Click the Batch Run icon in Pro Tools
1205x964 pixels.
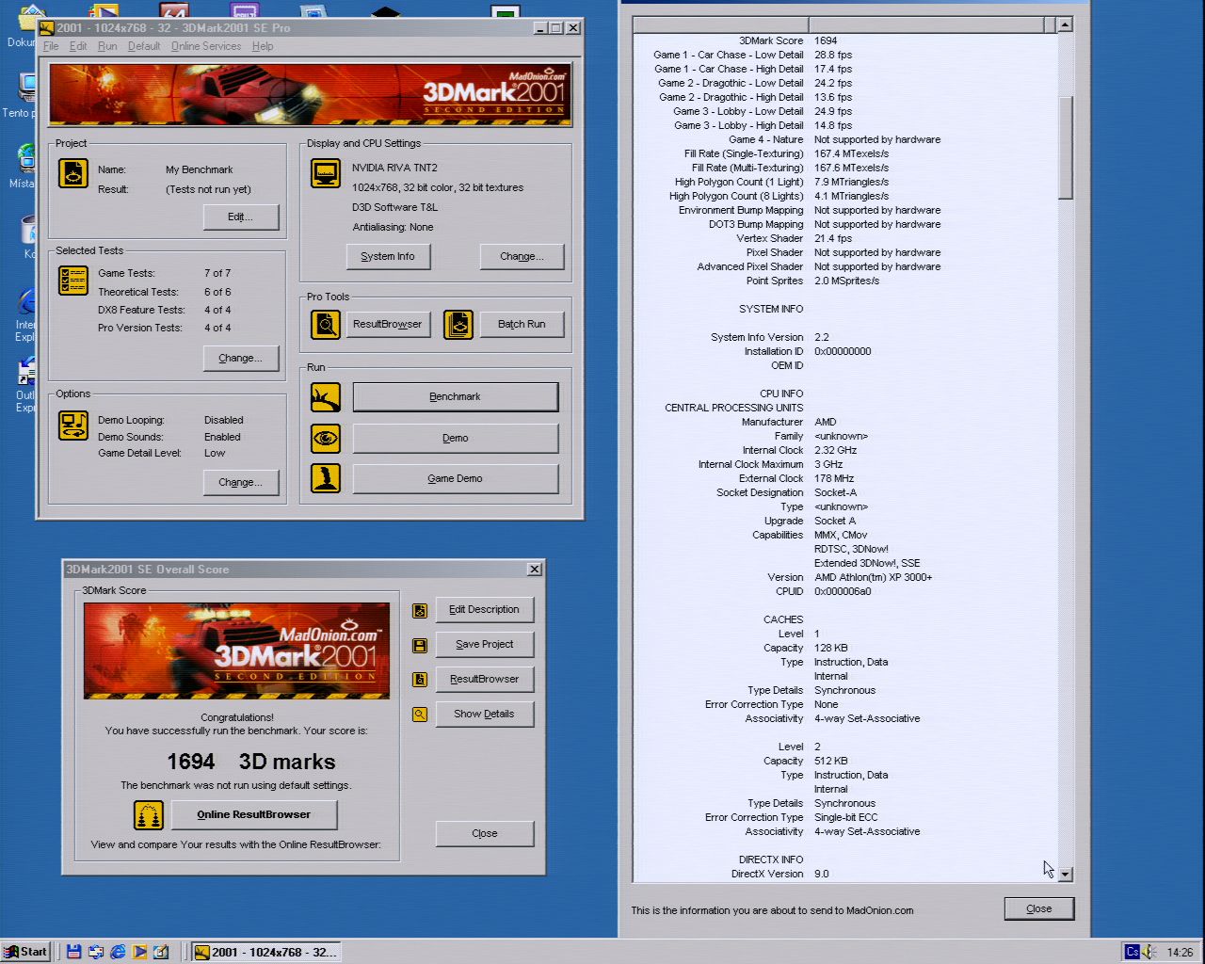pos(458,325)
